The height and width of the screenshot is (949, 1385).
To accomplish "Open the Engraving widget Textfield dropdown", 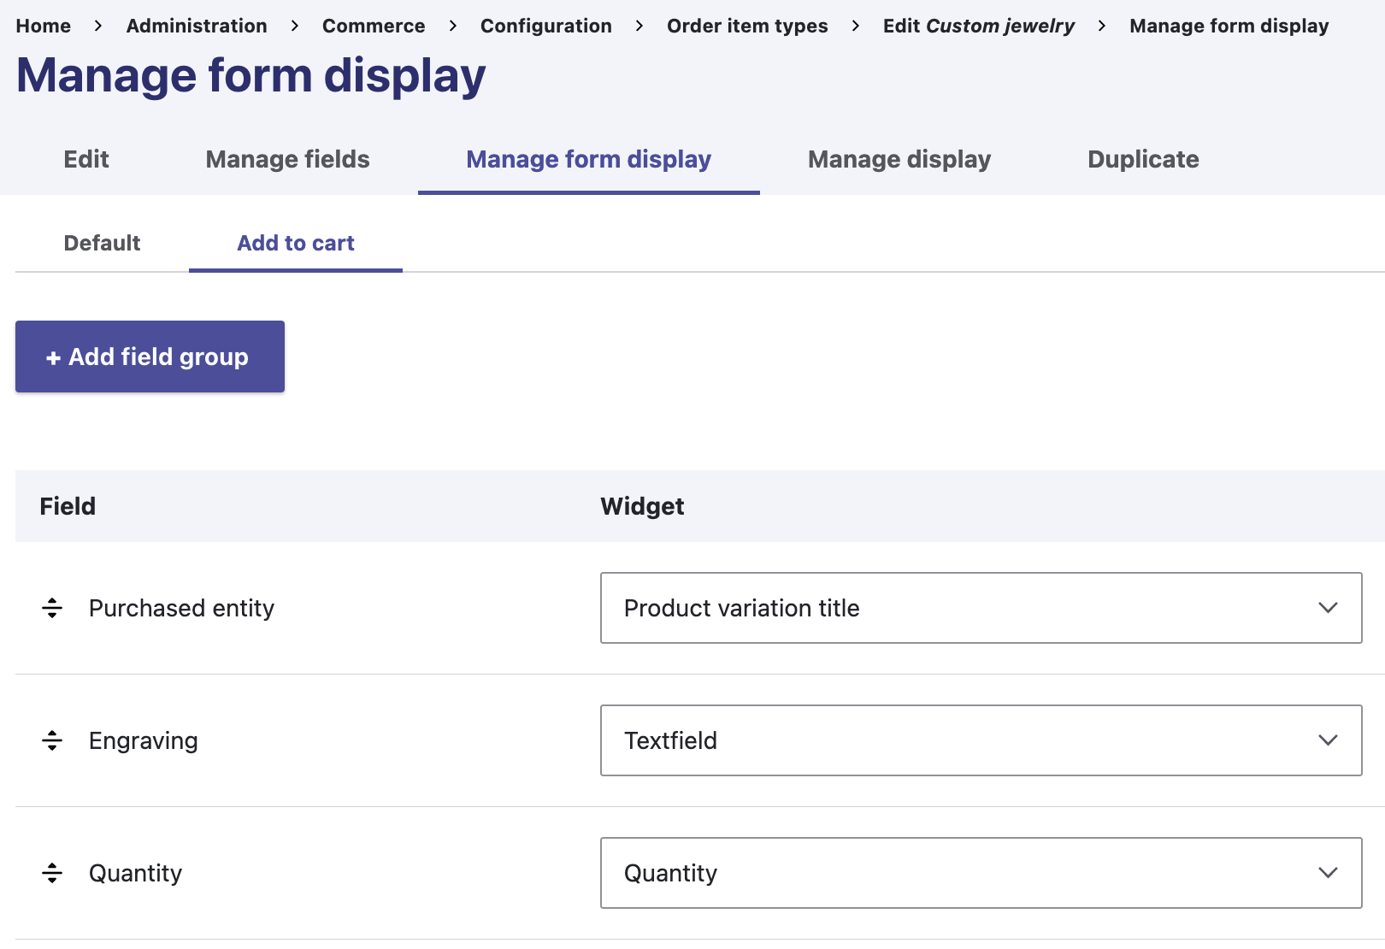I will coord(981,740).
